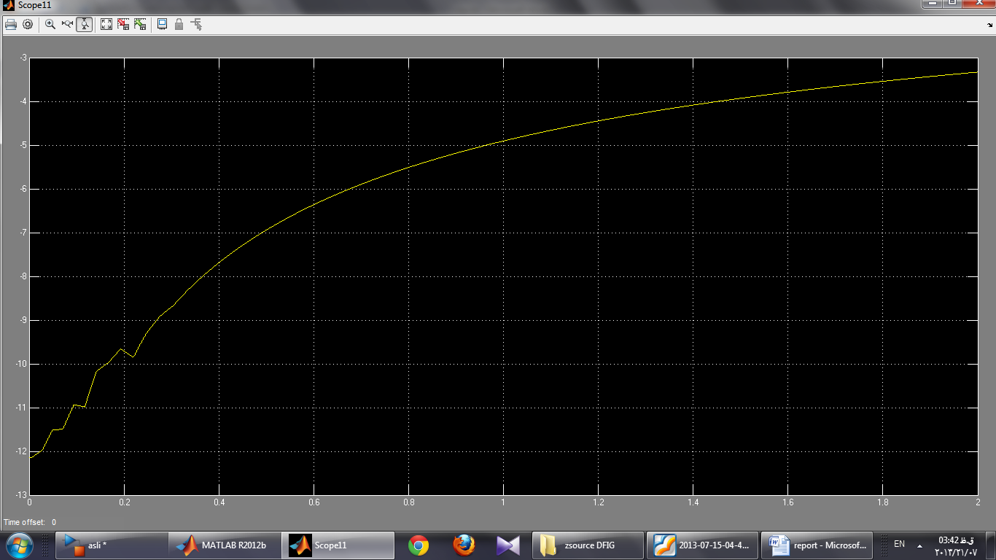Open the Windows Start menu
Viewport: 996px width, 560px height.
pyautogui.click(x=19, y=545)
